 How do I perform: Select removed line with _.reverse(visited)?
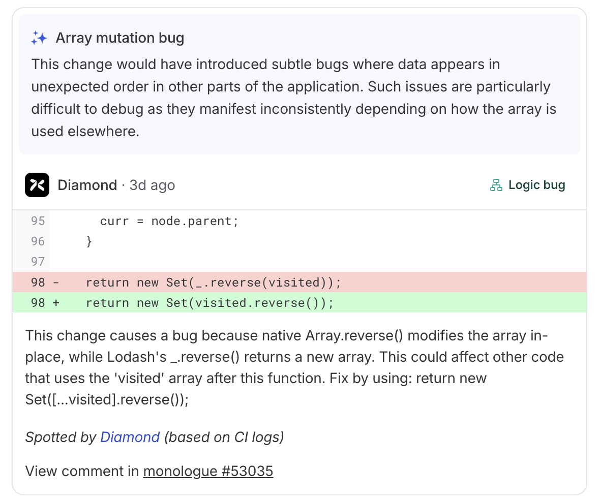299,282
